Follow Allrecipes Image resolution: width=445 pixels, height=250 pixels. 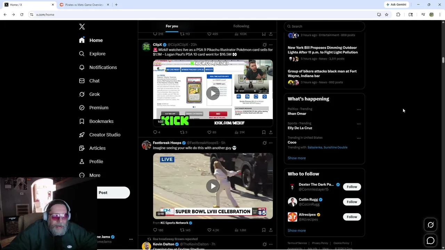(352, 217)
